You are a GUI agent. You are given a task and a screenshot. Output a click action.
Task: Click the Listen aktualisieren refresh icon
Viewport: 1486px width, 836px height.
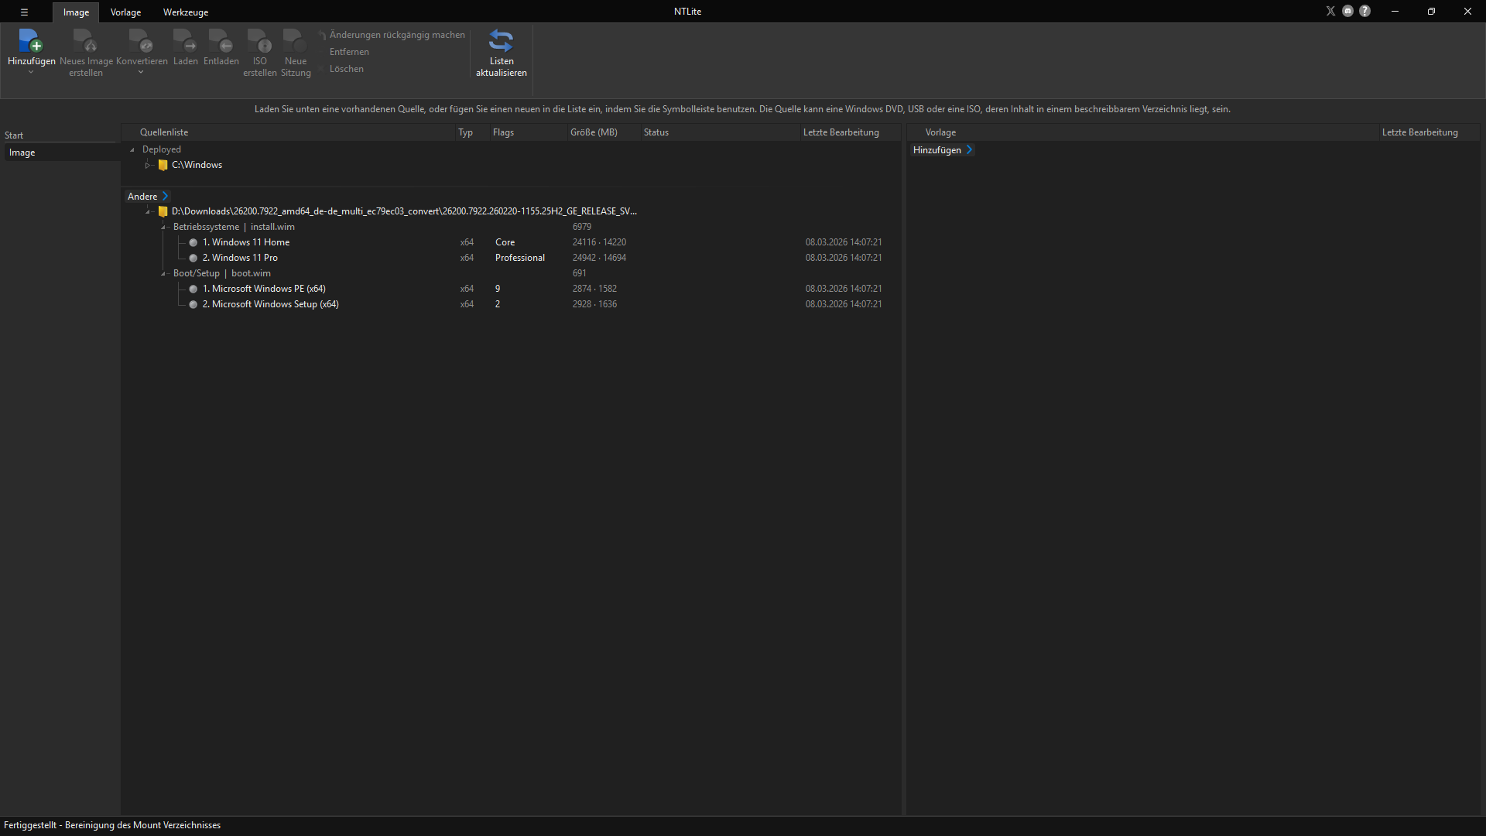point(502,41)
